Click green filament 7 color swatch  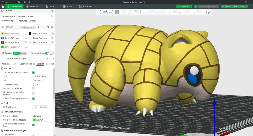pyautogui.click(x=2, y=47)
